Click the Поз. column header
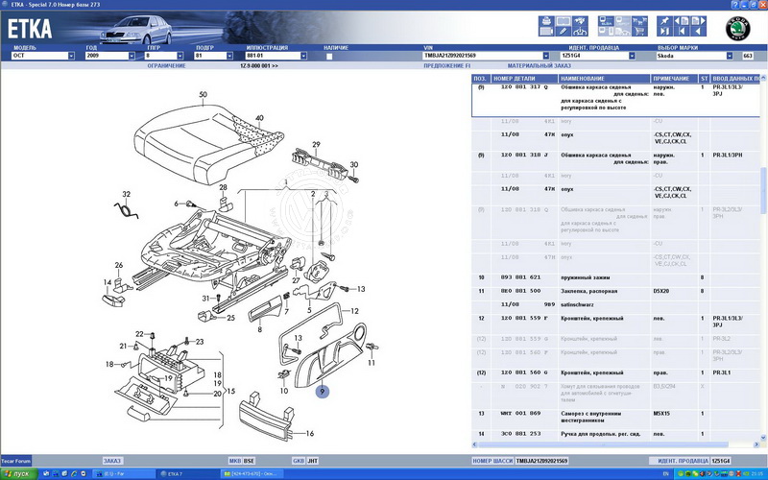Screen dimensions: 768x480 click(482, 79)
